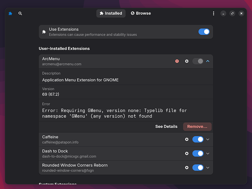Toggle the Use Extensions switch
Screen dimensions: 252x189
204,32
